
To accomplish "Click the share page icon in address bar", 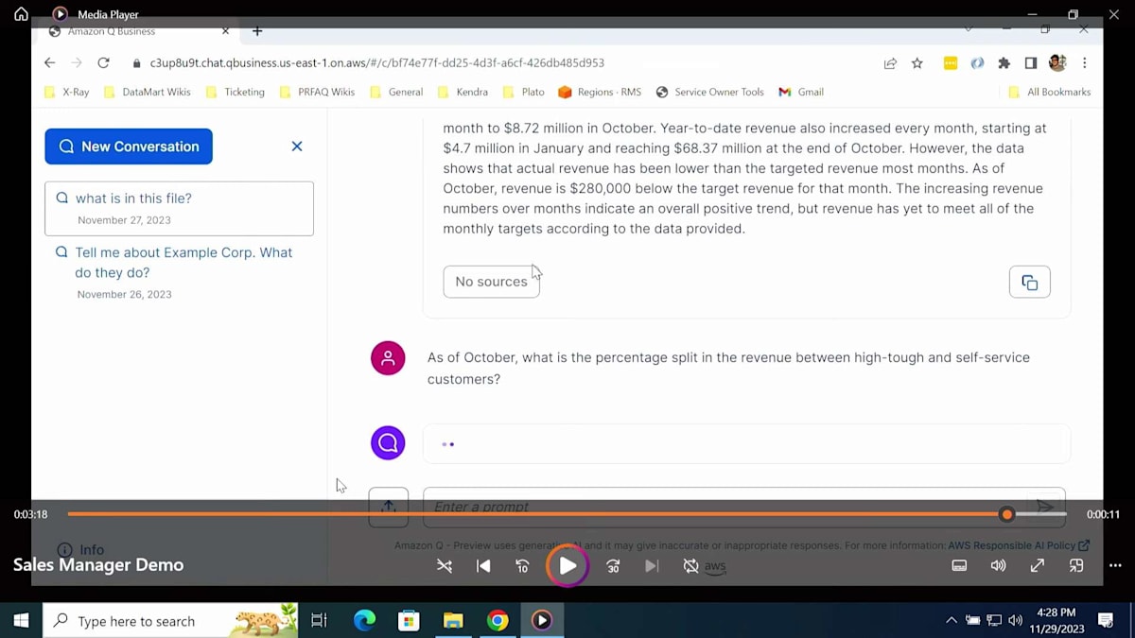I will (x=890, y=63).
